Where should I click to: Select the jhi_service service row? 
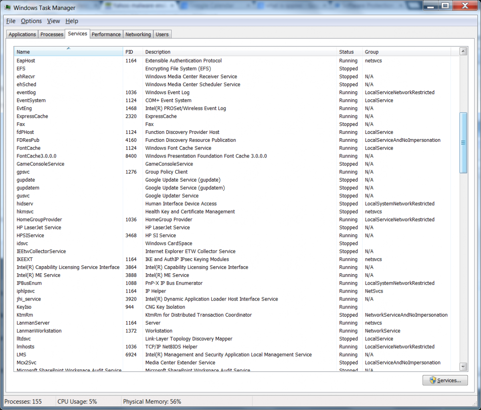coord(236,299)
